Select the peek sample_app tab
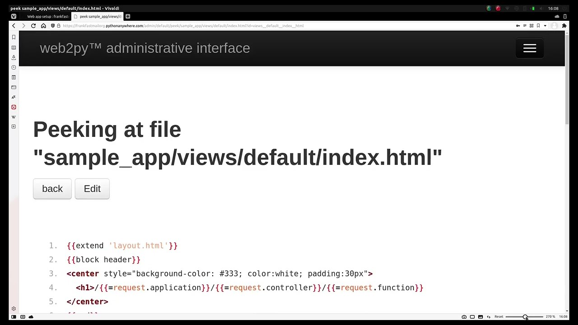This screenshot has height=325, width=578. point(98,17)
